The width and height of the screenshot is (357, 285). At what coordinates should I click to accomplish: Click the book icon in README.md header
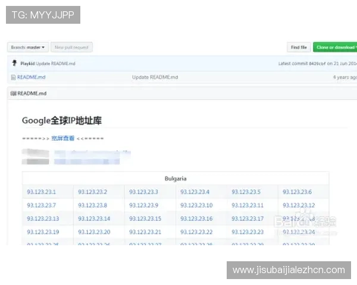point(13,93)
